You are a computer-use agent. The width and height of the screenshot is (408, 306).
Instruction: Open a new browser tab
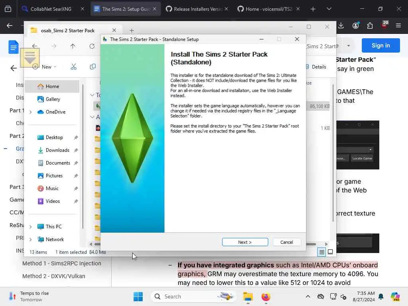tap(313, 9)
